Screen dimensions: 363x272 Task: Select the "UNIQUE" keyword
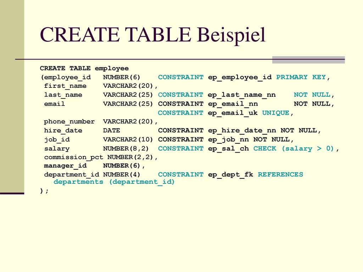tap(275, 113)
